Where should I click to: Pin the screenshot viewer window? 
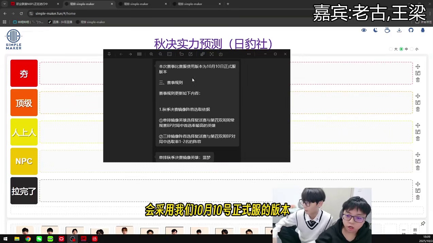pyautogui.click(x=109, y=54)
